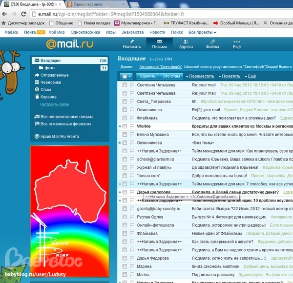Tick checkbox for Елена Мулюкина email
Screen dimensions: 293x283
125,135
